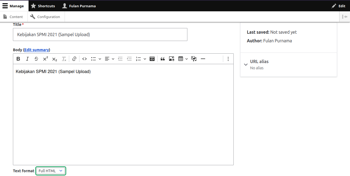350x176 pixels.
Task: Toggle bold formatting in Body editor
Action: point(18,59)
